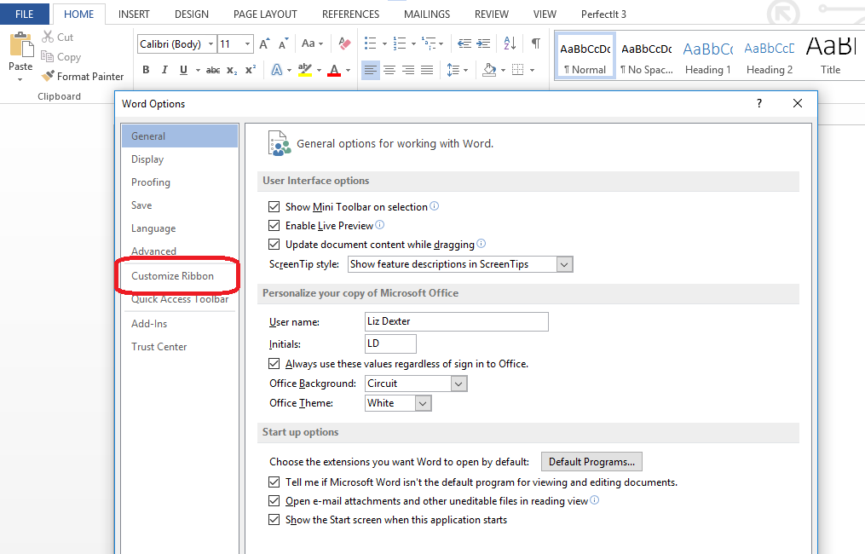865x554 pixels.
Task: Click the Sort icon
Action: click(x=512, y=42)
